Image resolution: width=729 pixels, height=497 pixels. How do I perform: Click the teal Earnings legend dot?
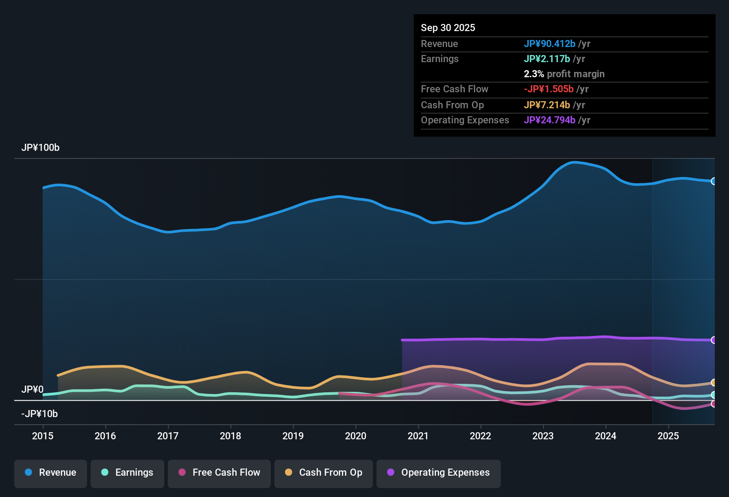105,473
